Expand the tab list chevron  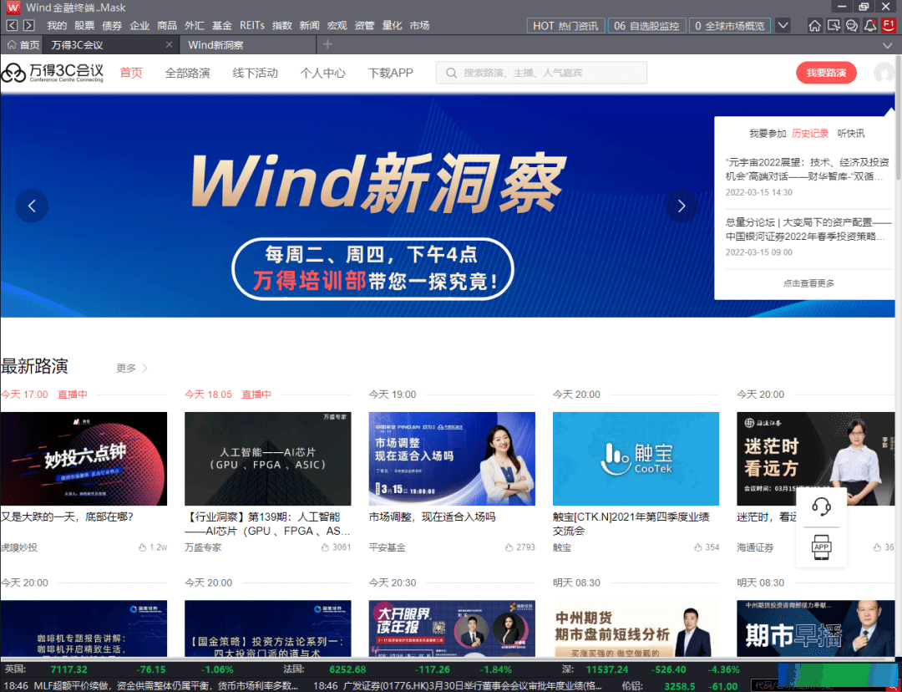tap(886, 45)
